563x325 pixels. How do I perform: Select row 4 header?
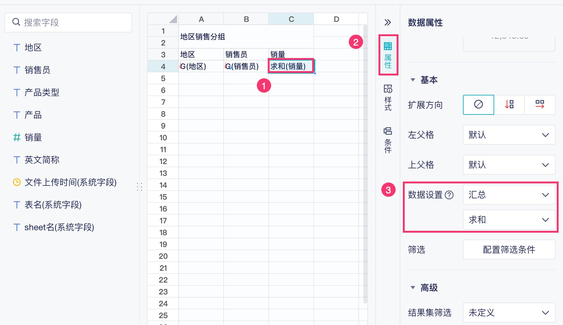point(163,66)
